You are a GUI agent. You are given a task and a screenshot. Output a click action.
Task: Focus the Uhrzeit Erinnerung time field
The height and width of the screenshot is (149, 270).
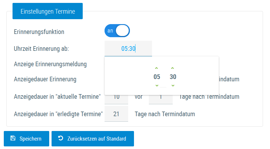(128, 49)
